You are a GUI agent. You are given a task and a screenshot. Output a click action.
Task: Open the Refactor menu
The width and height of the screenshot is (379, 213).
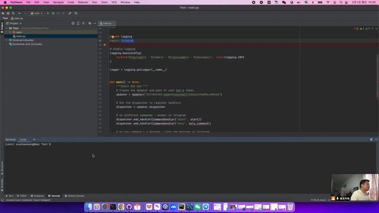tap(83, 2)
